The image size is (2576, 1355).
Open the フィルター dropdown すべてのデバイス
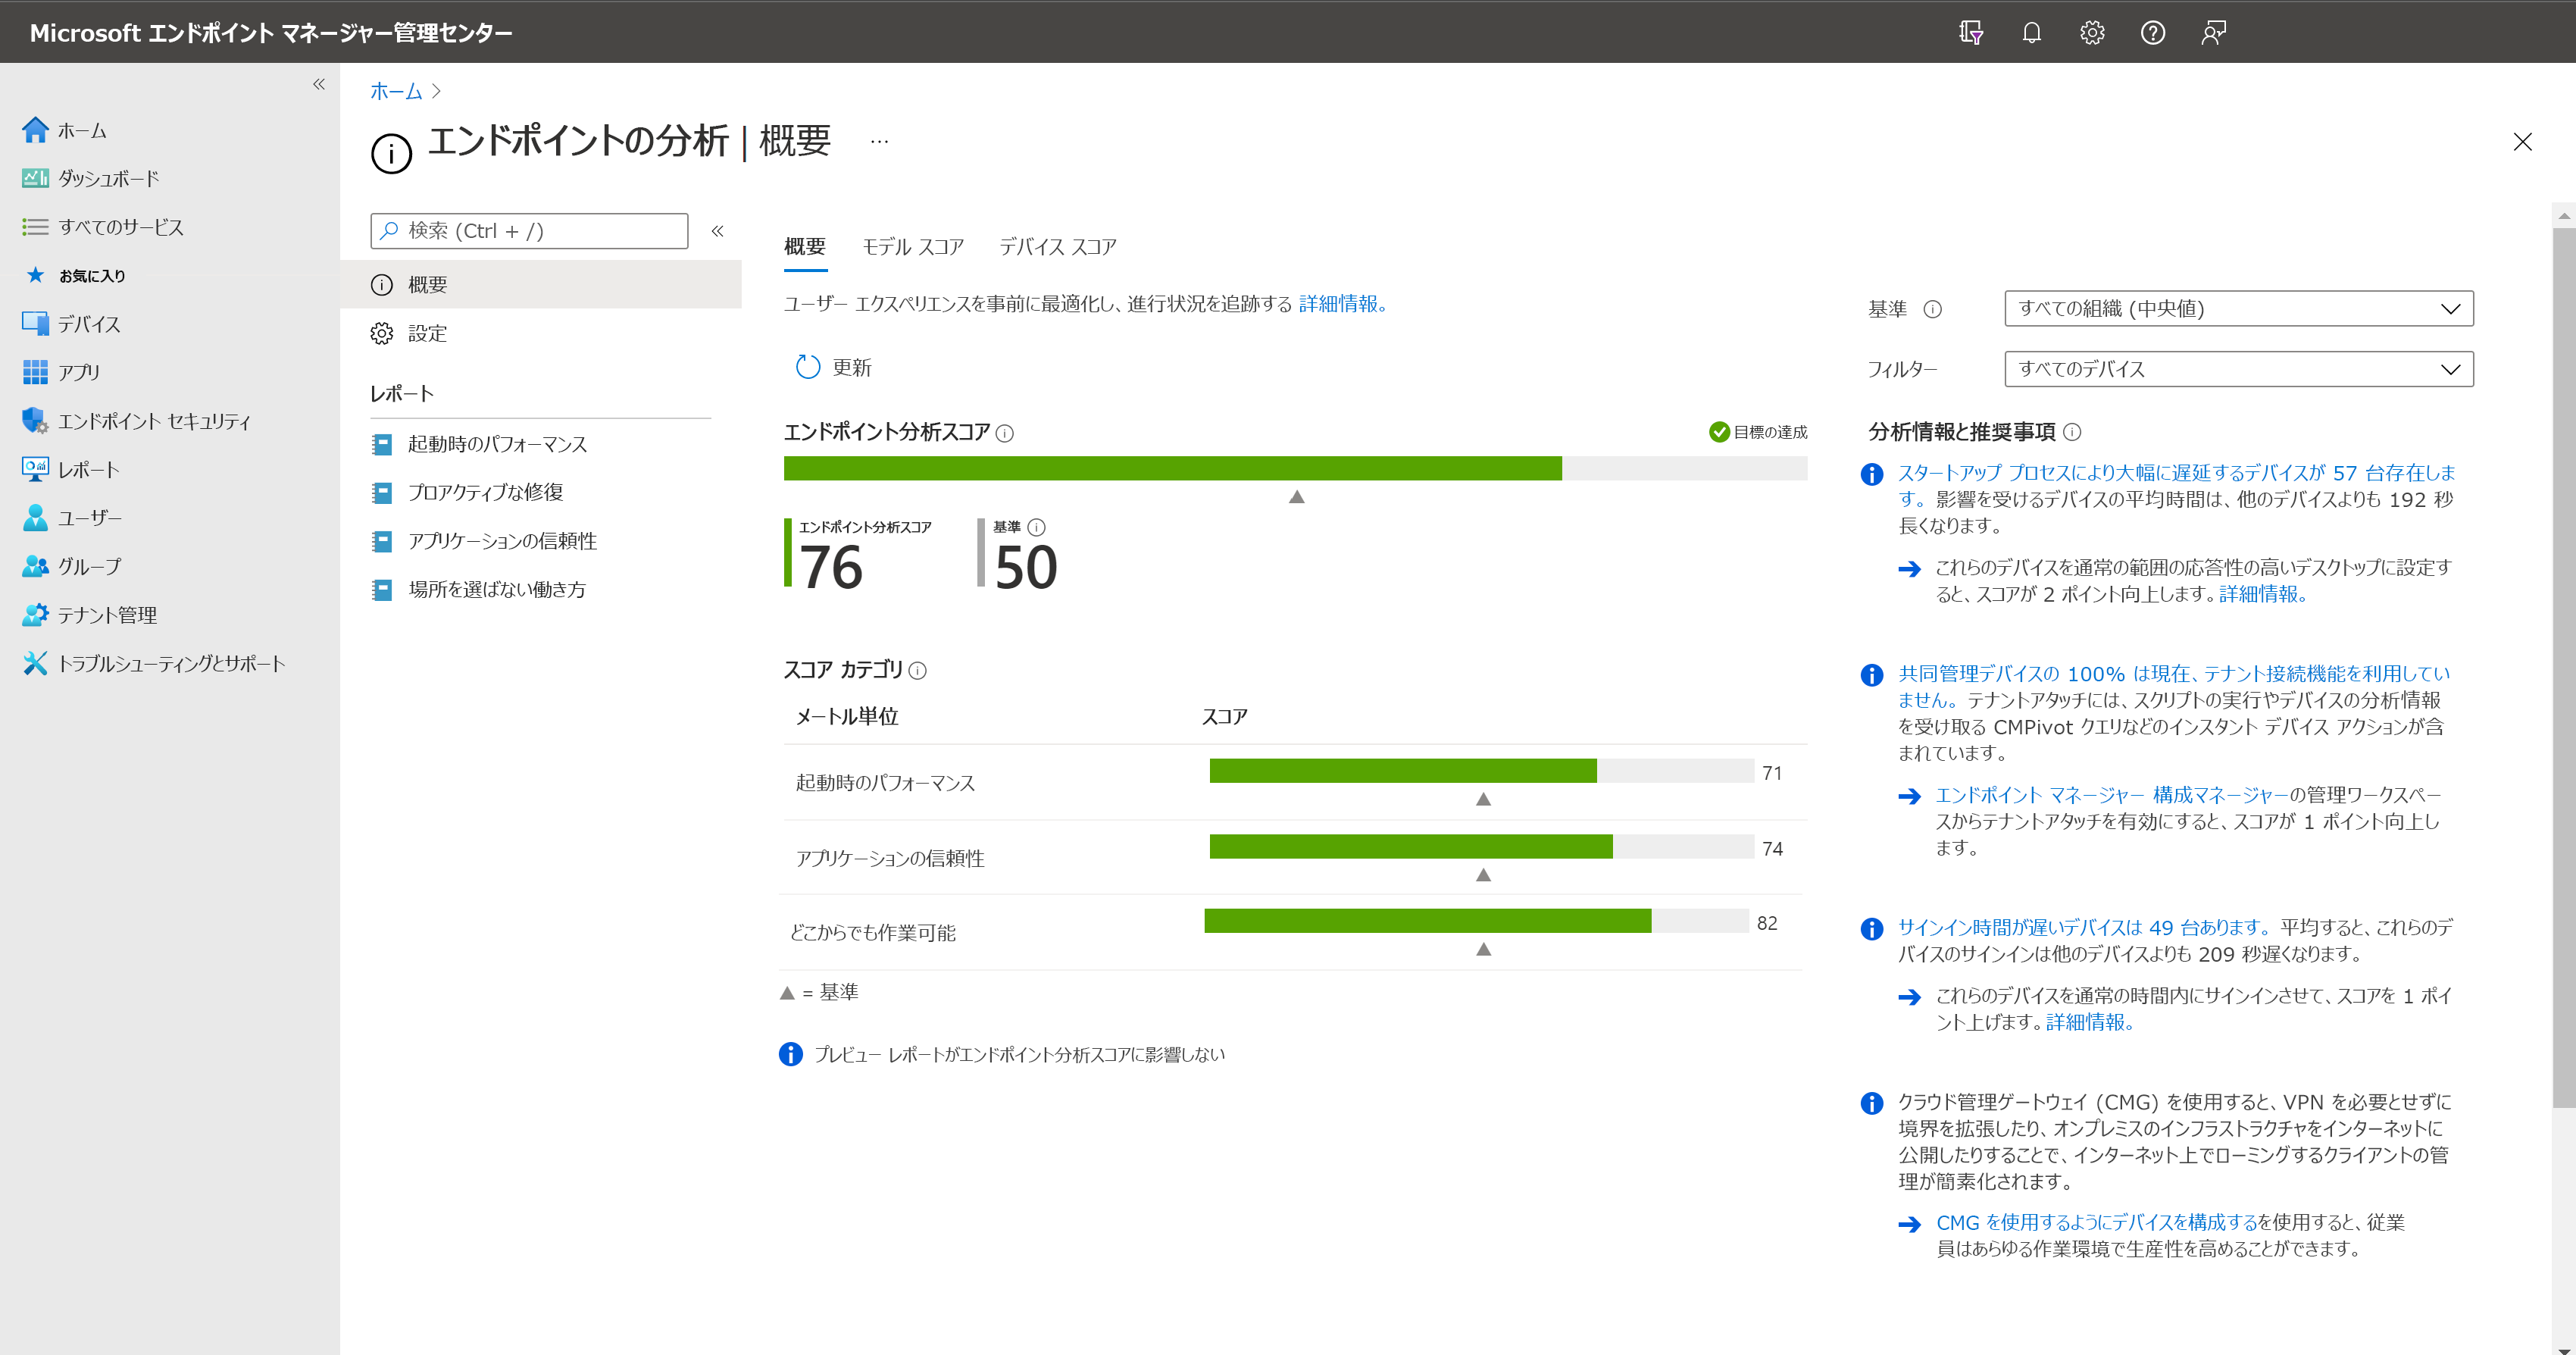[x=2238, y=369]
